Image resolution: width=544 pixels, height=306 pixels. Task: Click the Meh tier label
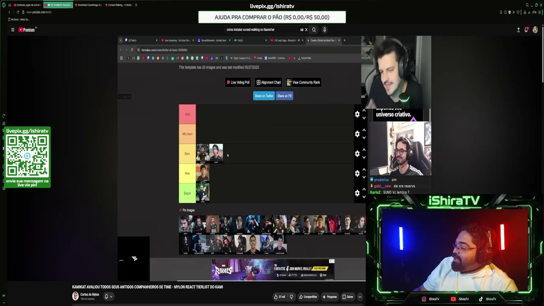(x=187, y=173)
